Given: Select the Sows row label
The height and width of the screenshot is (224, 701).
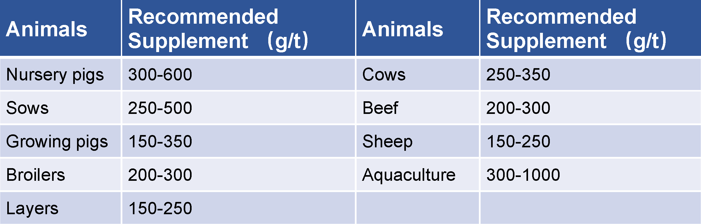Looking at the screenshot, I should 60,108.
